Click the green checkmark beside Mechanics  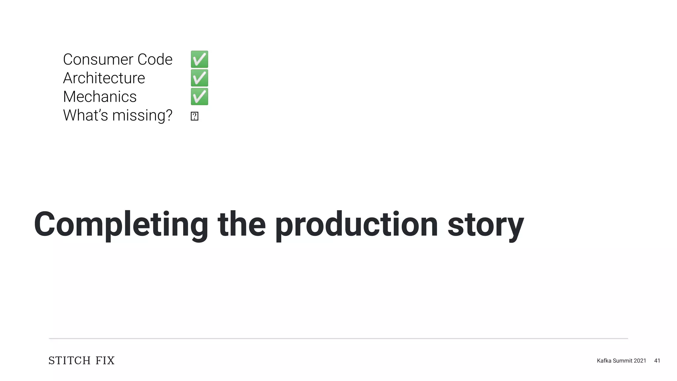point(199,96)
